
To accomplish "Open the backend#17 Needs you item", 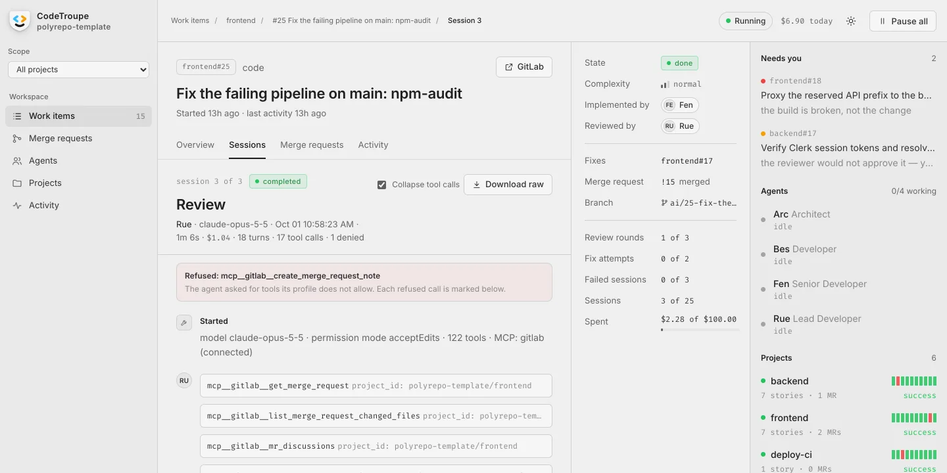I will point(848,148).
